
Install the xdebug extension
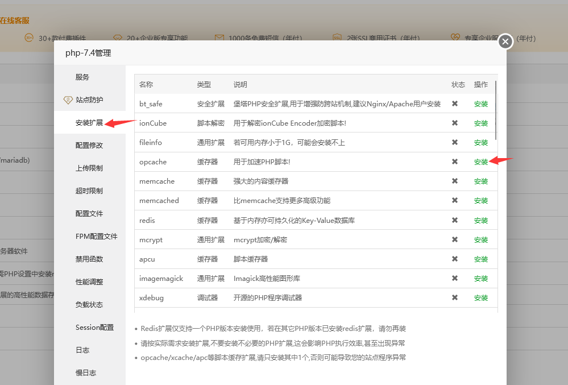(x=480, y=298)
